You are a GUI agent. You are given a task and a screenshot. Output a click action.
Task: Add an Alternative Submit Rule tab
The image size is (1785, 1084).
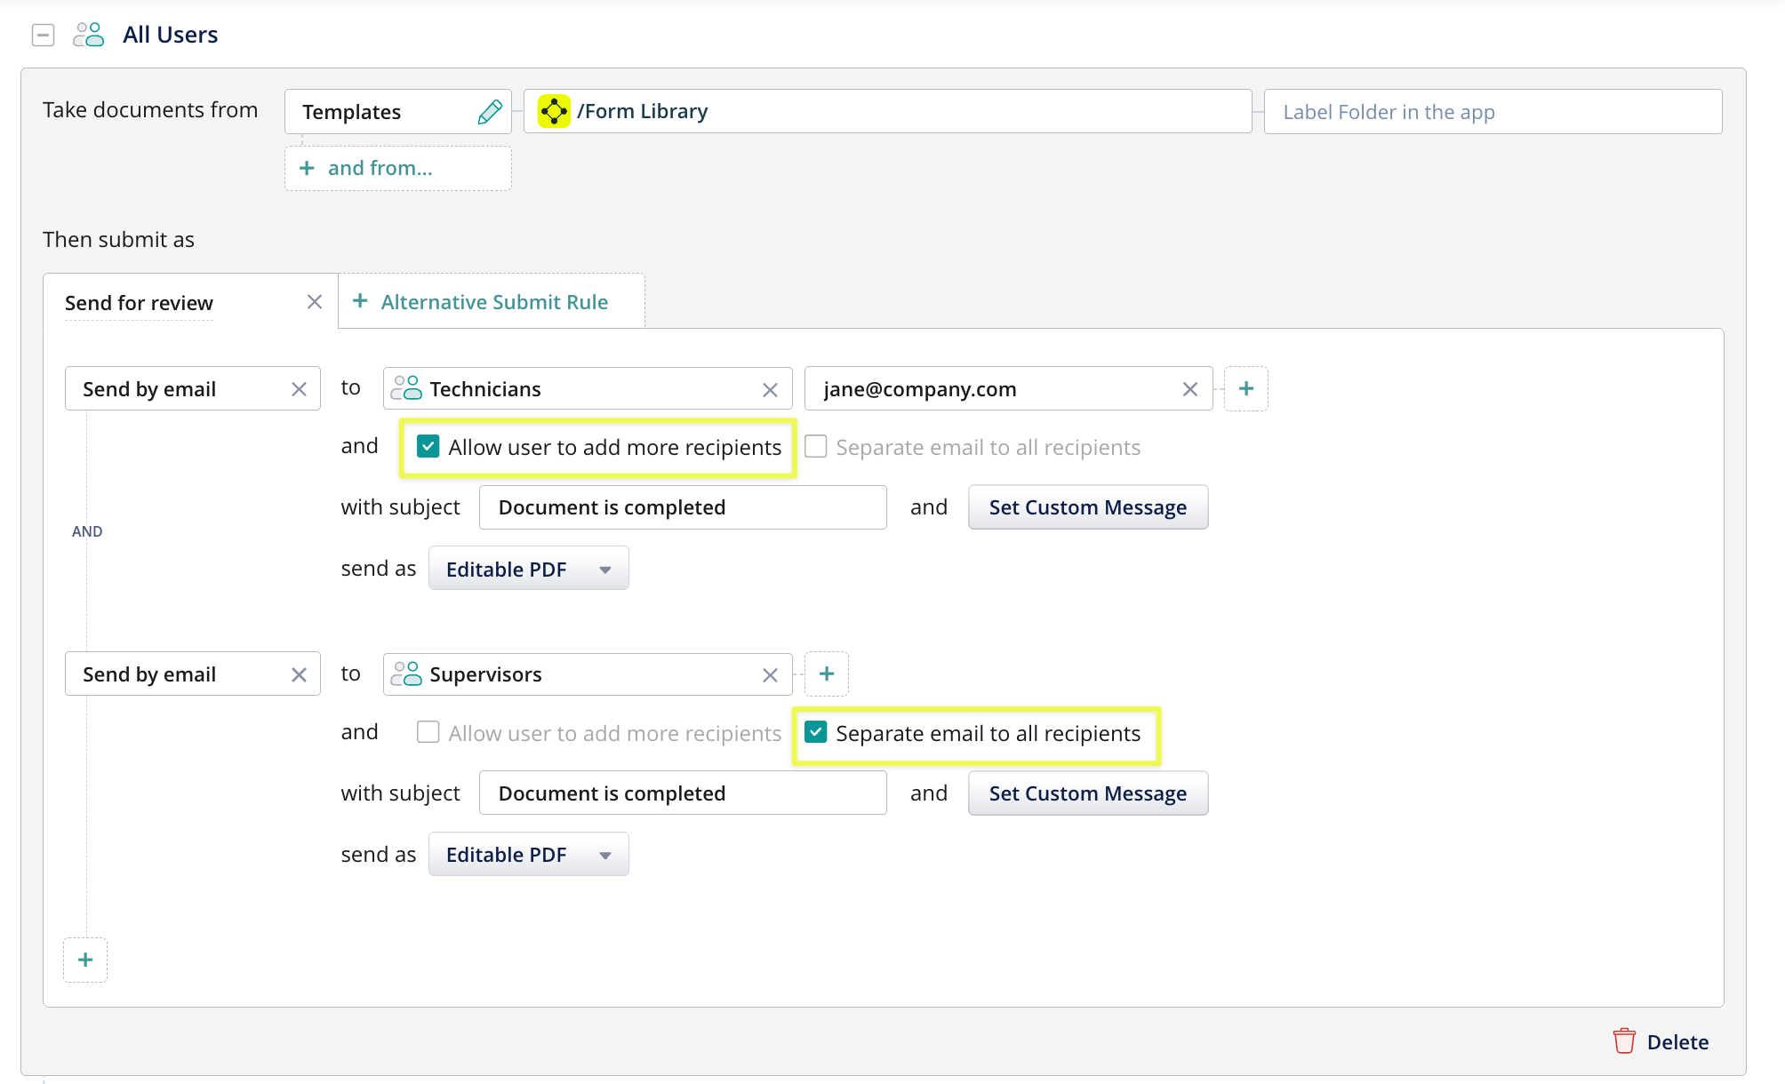pos(481,302)
